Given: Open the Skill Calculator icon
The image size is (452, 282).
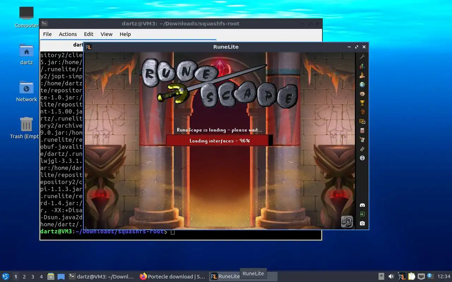Looking at the screenshot, I should (x=362, y=130).
